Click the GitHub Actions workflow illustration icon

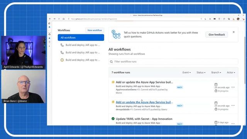(116, 34)
